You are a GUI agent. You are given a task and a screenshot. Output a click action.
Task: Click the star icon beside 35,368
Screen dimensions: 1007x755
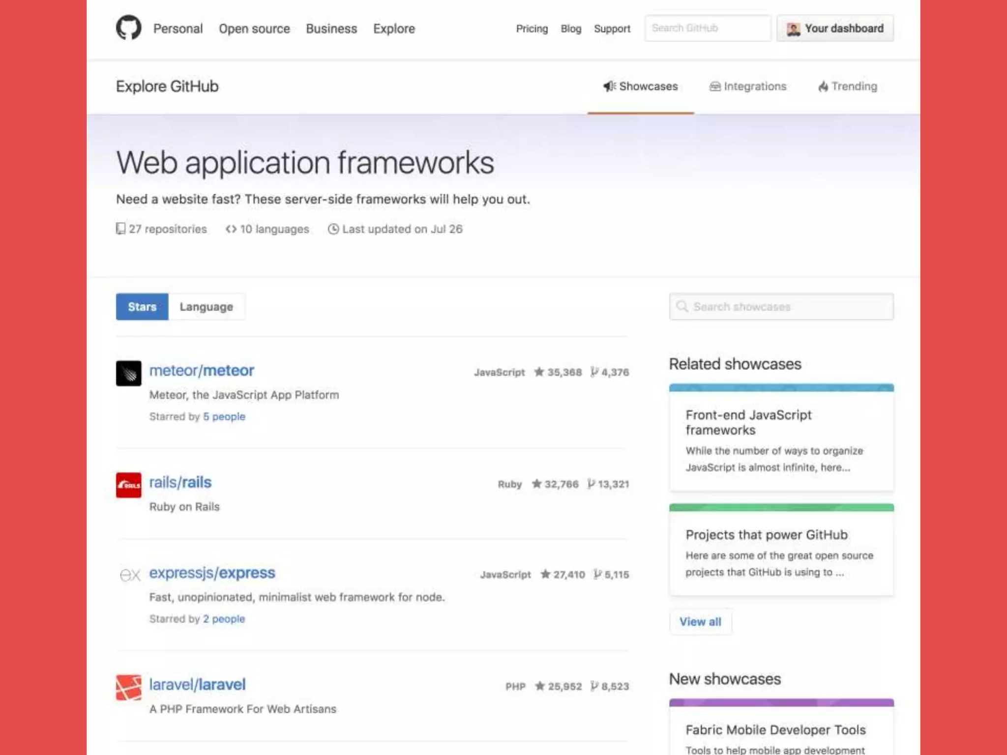539,372
